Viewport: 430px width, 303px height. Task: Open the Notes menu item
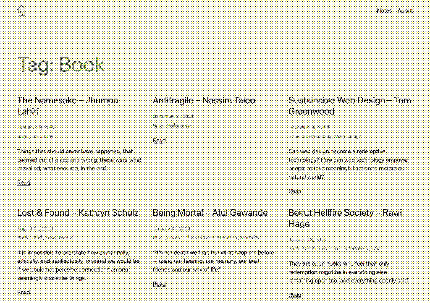384,11
